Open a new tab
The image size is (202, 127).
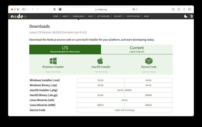click(184, 9)
